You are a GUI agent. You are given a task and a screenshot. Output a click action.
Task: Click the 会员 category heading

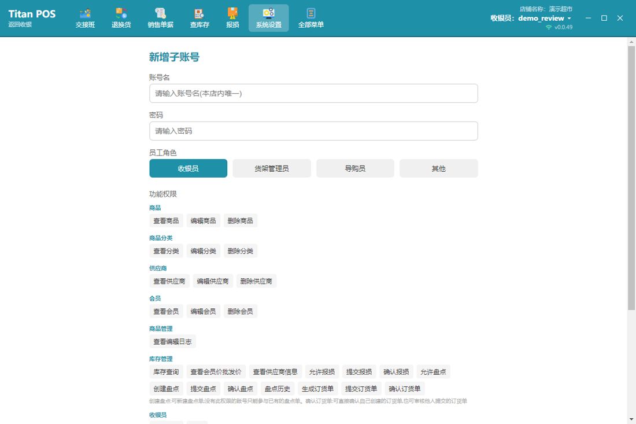(x=155, y=298)
